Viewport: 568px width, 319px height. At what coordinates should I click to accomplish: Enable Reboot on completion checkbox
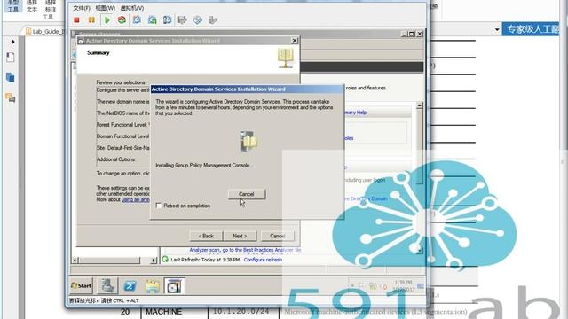click(x=158, y=206)
